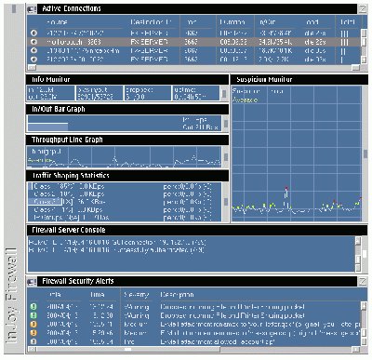Viewport: 372px width, 360px height.
Task: Click the scroll handle beside Traffic Shaping Statistics
Action: pyautogui.click(x=226, y=202)
